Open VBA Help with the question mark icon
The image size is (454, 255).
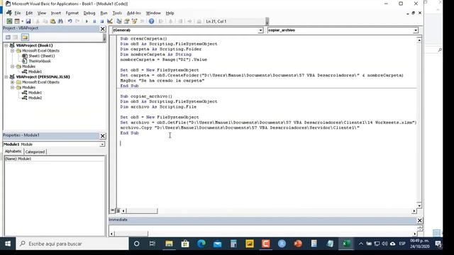tap(151, 21)
